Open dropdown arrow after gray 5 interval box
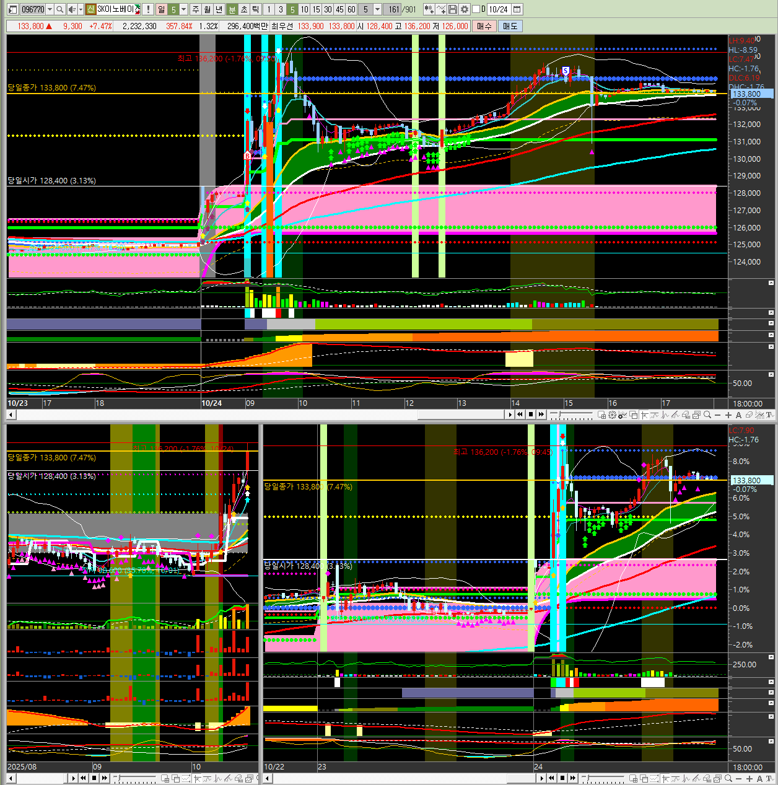 (377, 9)
